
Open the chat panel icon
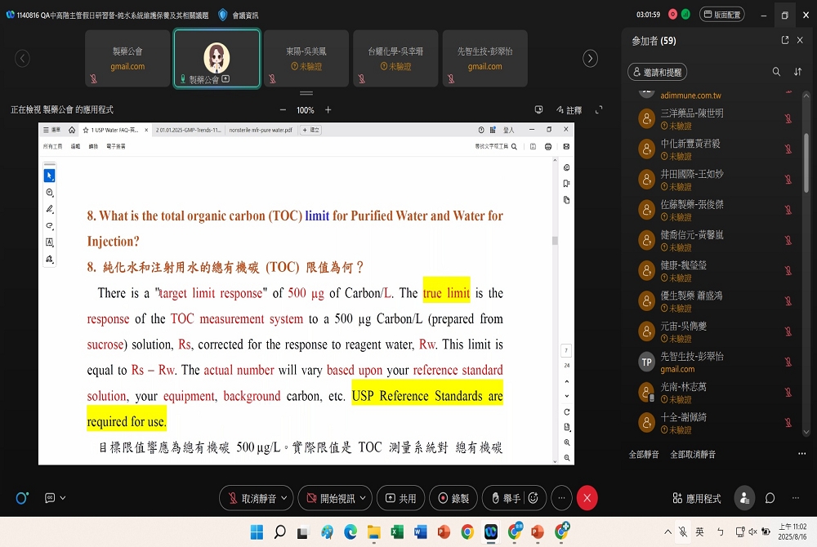pyautogui.click(x=770, y=498)
